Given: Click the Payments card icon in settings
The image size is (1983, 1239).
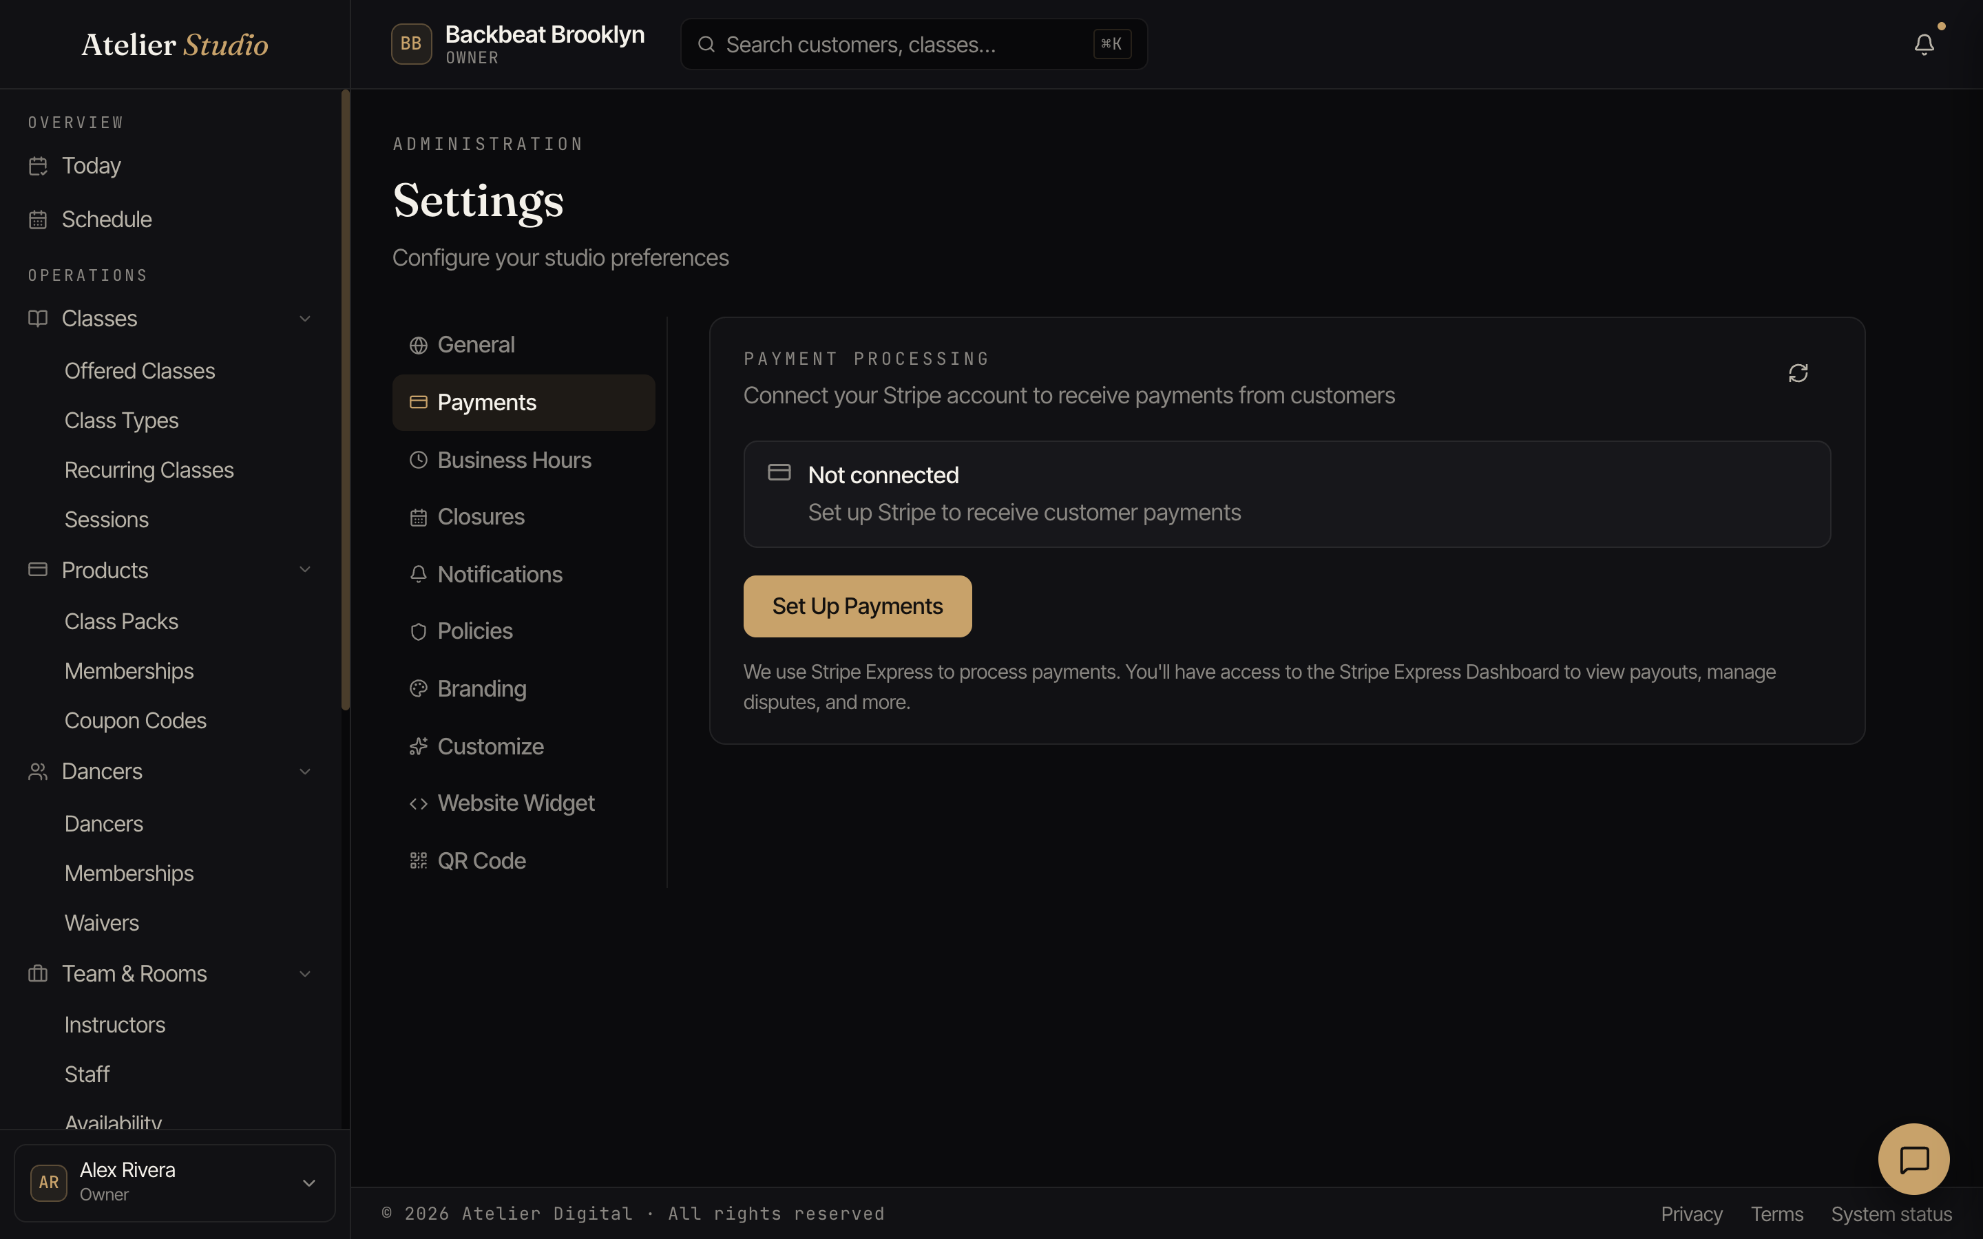Looking at the screenshot, I should point(419,403).
